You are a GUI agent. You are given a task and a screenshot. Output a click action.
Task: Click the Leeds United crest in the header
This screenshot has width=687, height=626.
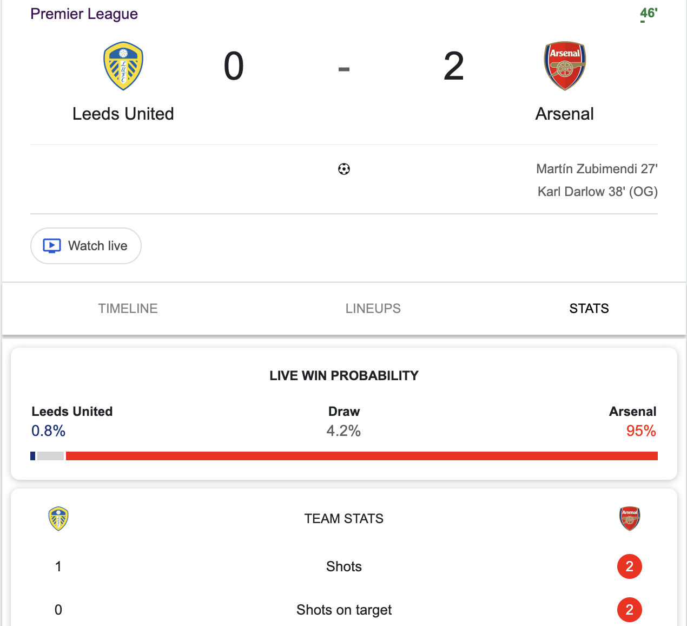(123, 66)
